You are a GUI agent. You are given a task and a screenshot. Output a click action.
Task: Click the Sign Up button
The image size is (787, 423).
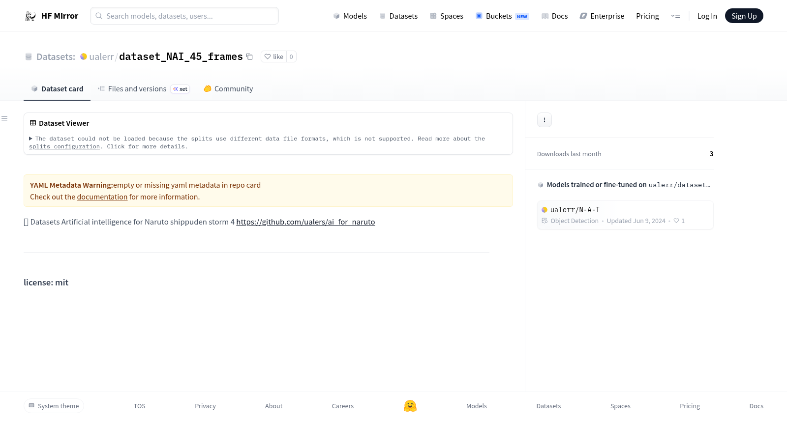(x=744, y=16)
